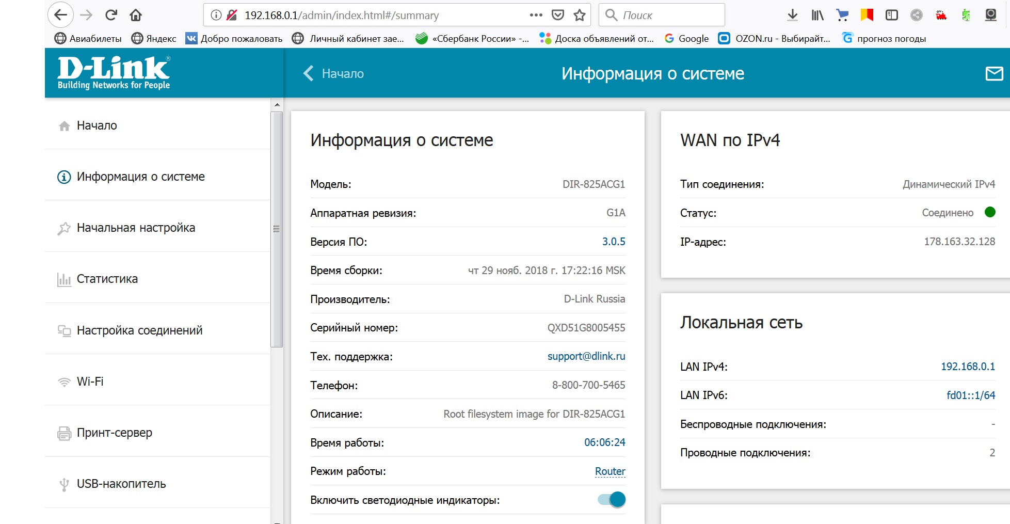This screenshot has height=524, width=1010.
Task: Open Wi-Fi section in sidebar
Action: point(90,382)
